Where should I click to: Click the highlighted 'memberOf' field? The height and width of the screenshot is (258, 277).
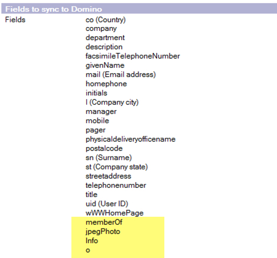pyautogui.click(x=104, y=222)
